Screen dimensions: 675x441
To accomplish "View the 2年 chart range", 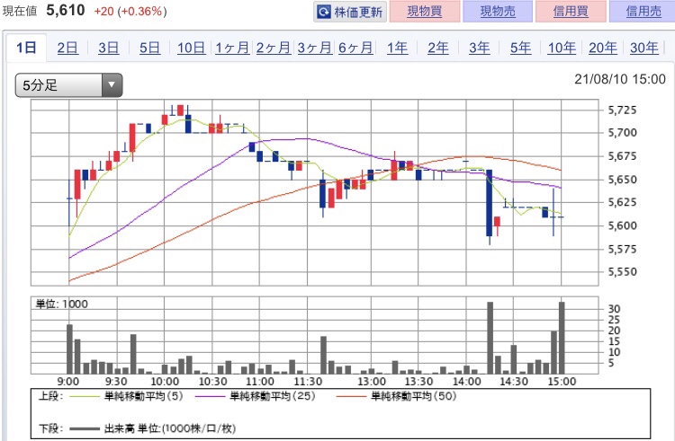I will pyautogui.click(x=438, y=48).
